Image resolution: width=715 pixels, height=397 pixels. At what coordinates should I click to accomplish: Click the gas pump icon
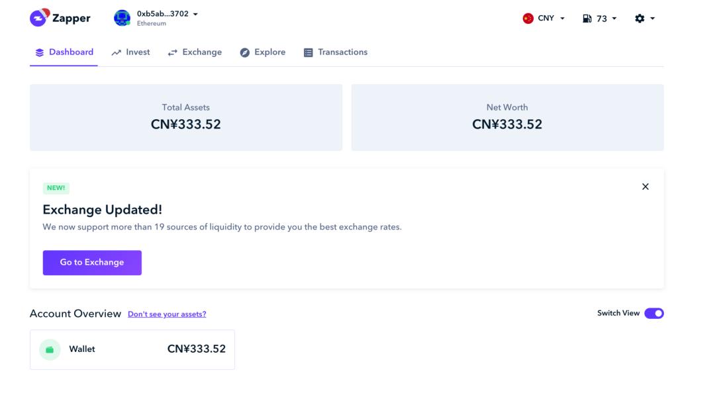[587, 19]
